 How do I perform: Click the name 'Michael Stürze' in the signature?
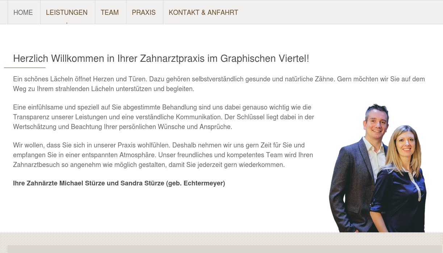[82, 183]
